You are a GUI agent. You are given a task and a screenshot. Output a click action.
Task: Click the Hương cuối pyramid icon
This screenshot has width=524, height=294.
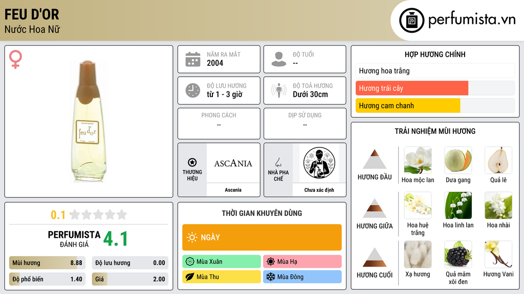[375, 257]
